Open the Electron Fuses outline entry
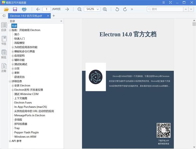 point(23,102)
